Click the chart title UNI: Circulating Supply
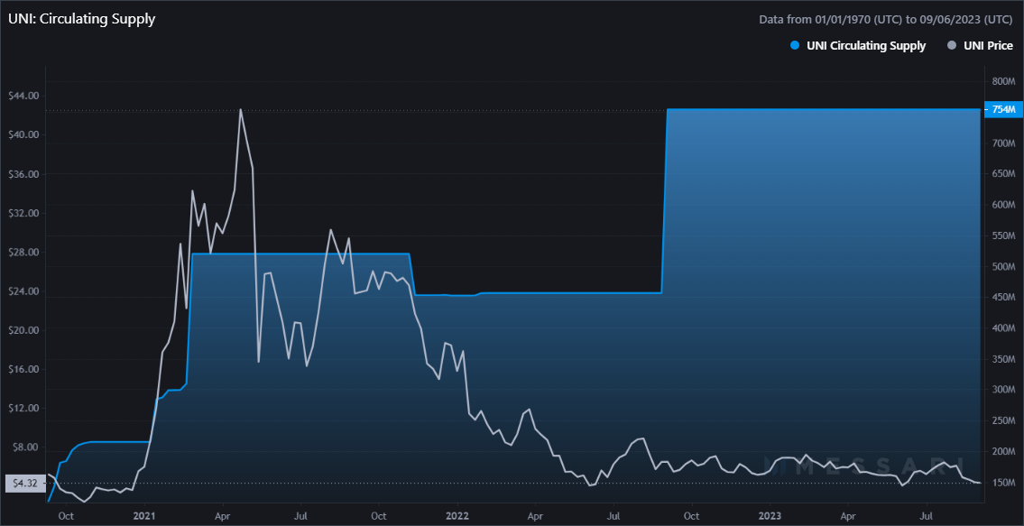Viewport: 1024px width, 526px height. click(x=81, y=19)
